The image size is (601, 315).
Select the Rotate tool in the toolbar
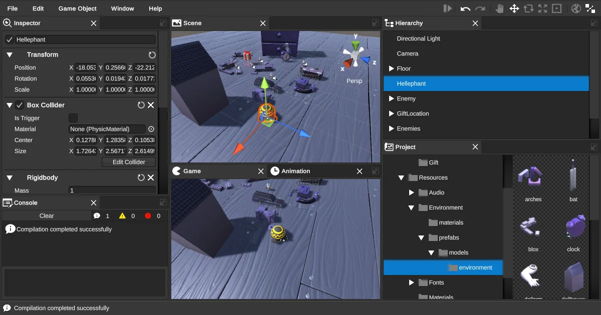528,8
